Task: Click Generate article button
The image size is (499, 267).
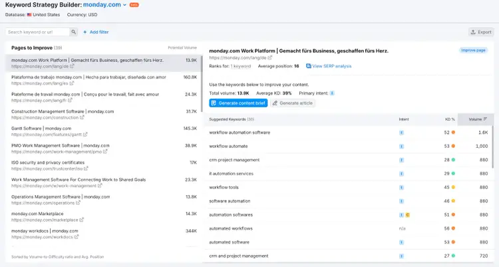Action: (293, 103)
